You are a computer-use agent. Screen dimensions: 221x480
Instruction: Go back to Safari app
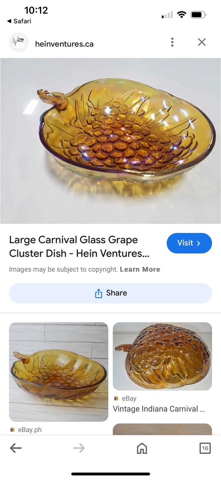pyautogui.click(x=19, y=21)
